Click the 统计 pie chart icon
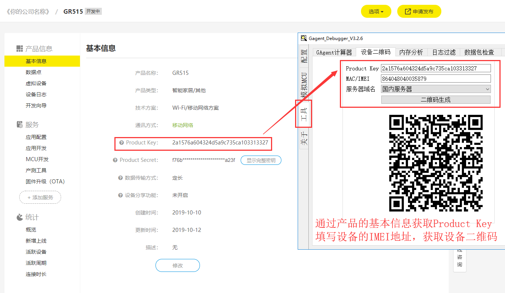 [x=20, y=217]
